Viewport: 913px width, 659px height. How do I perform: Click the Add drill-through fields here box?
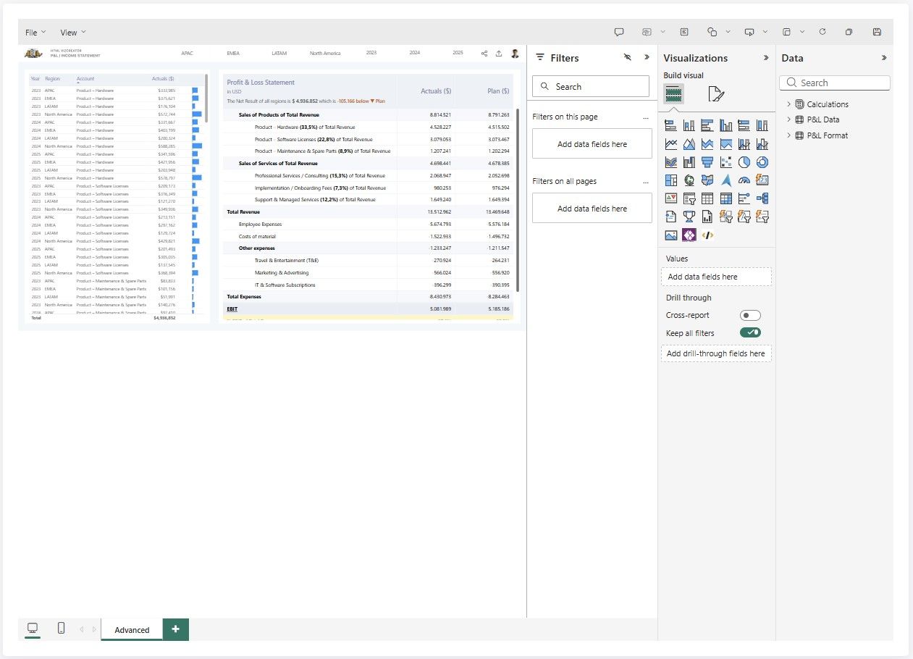pos(716,353)
